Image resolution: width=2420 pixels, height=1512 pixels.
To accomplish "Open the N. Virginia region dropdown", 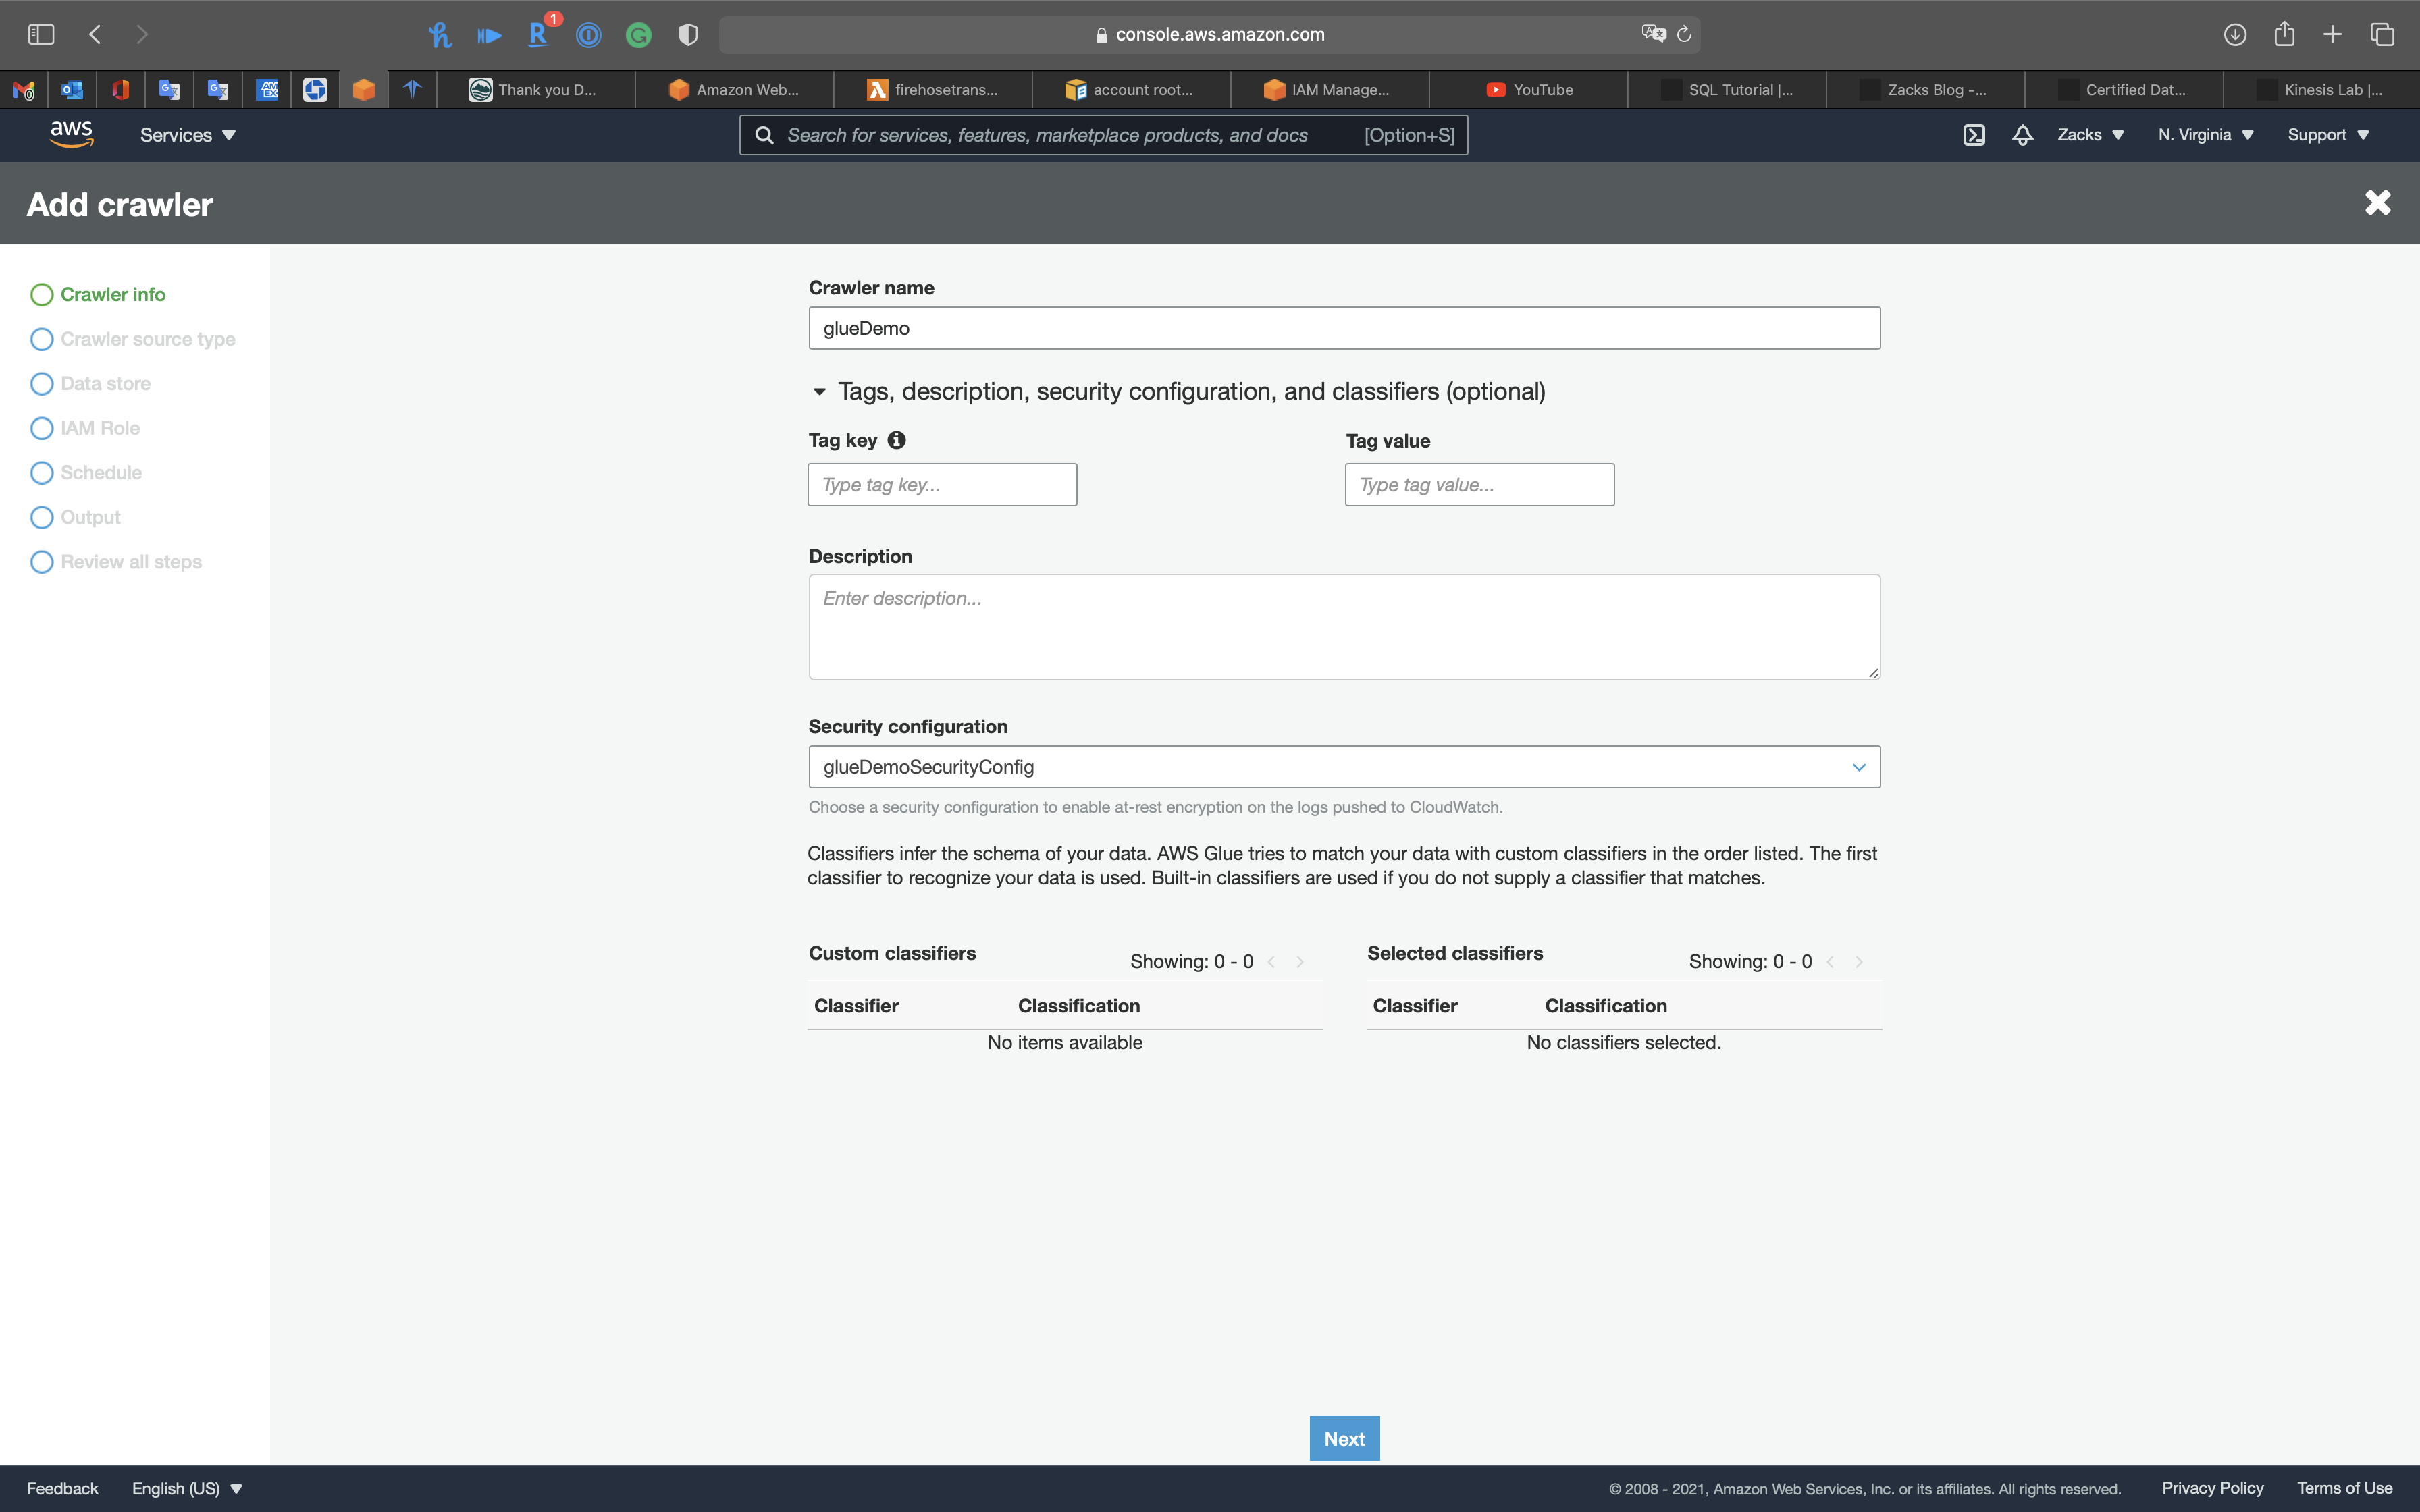I will [x=2204, y=135].
